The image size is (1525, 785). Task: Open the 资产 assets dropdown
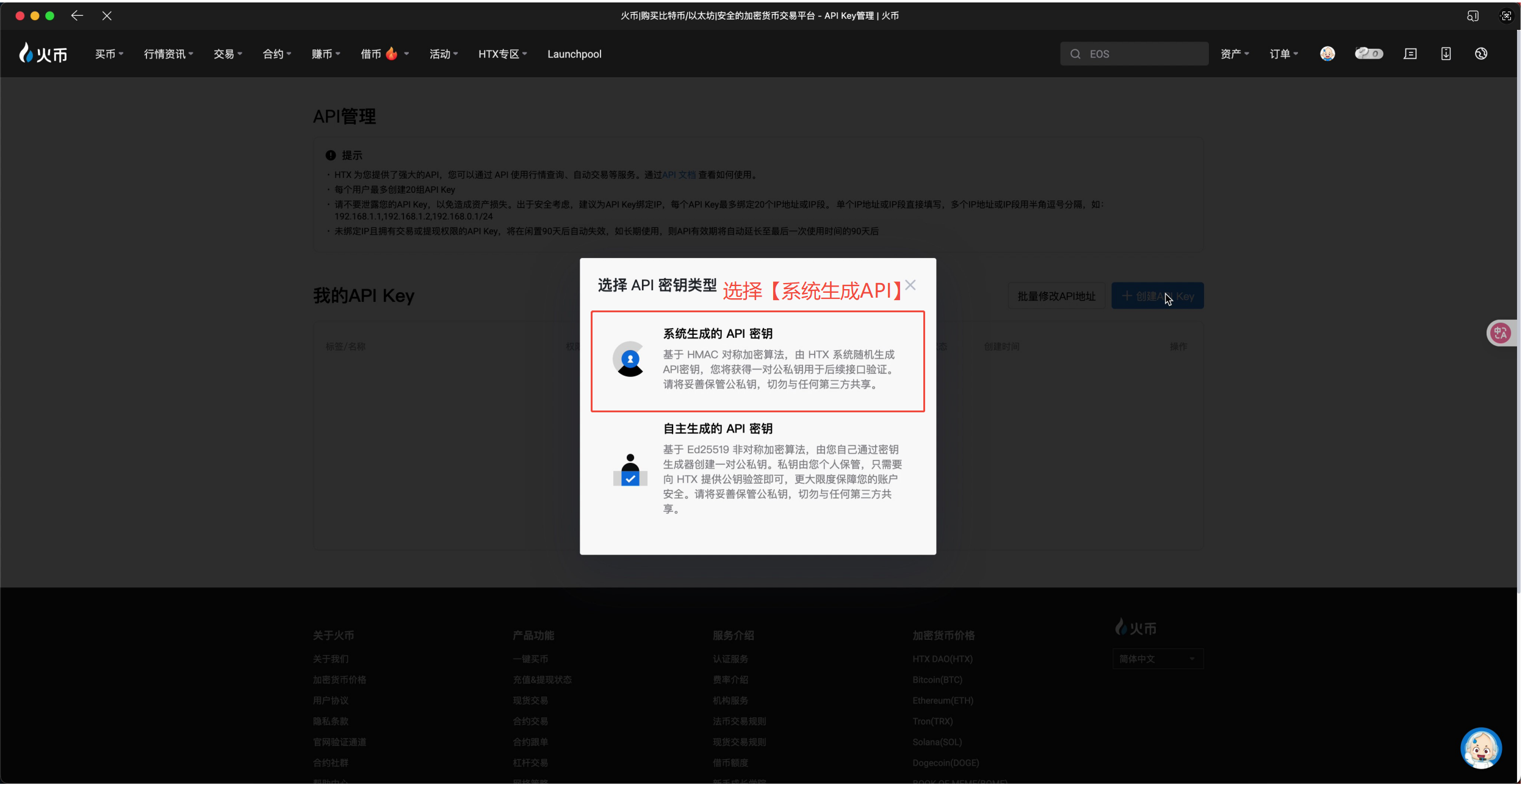click(1235, 54)
